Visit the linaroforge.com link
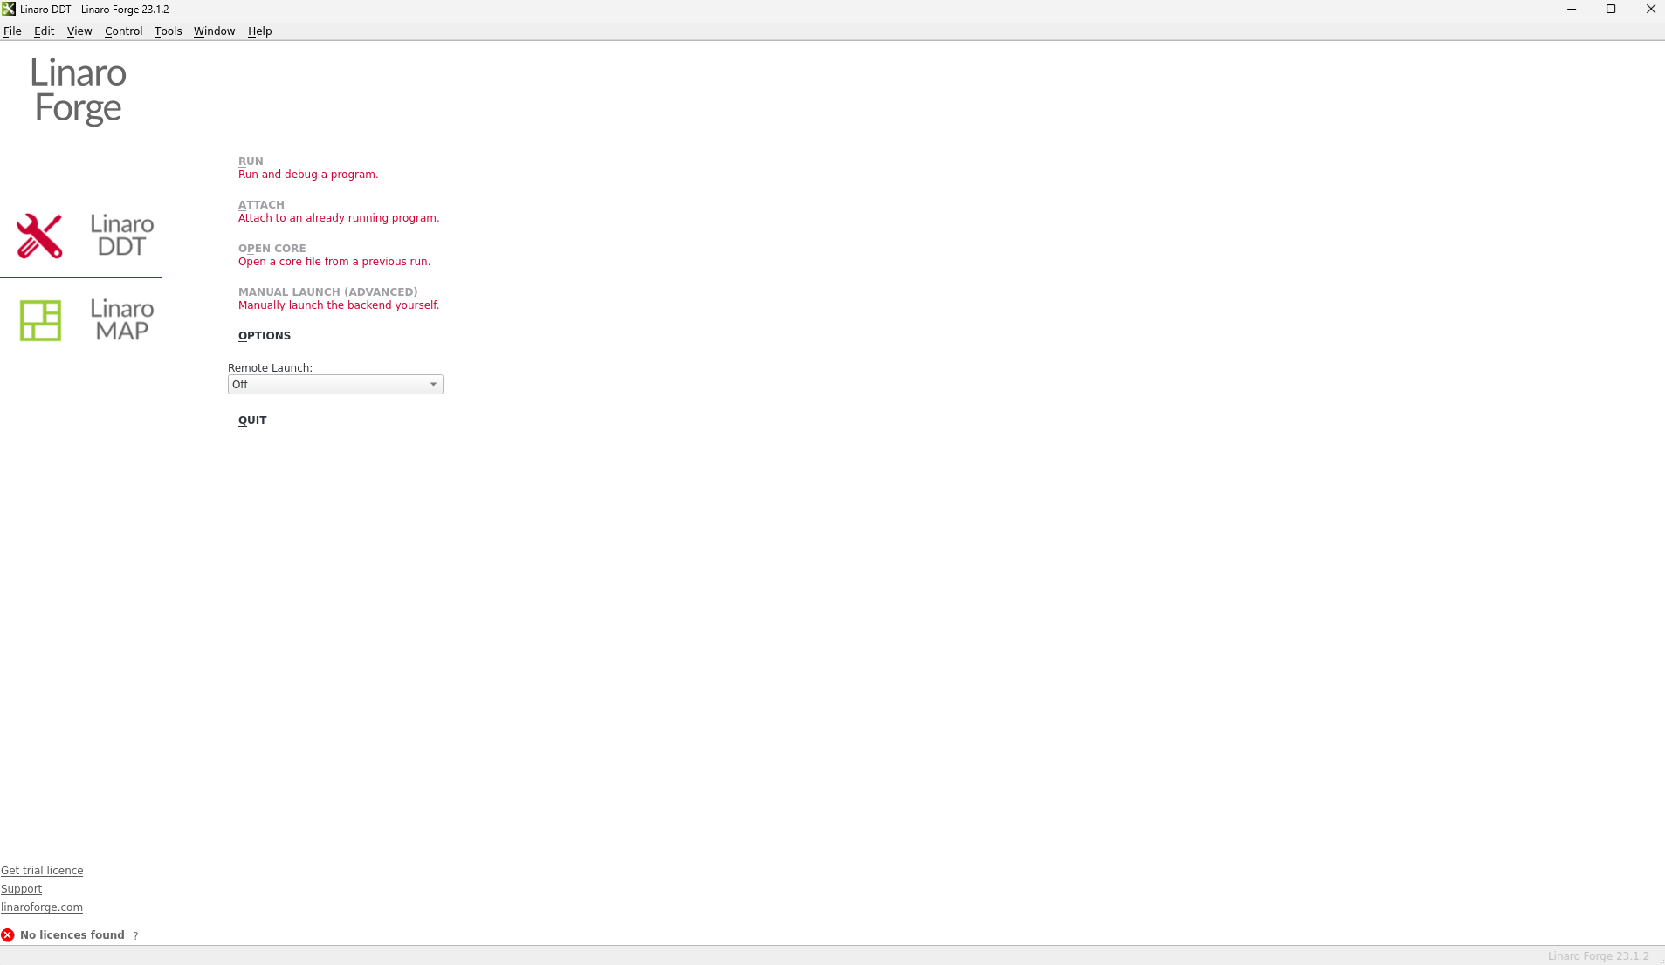 click(x=42, y=907)
